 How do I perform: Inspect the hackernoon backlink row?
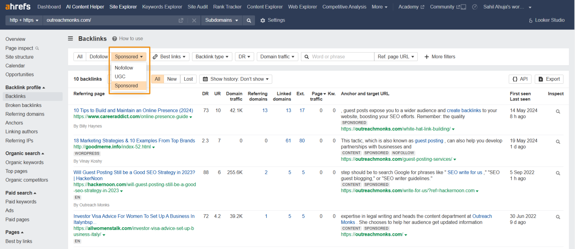coord(558,173)
